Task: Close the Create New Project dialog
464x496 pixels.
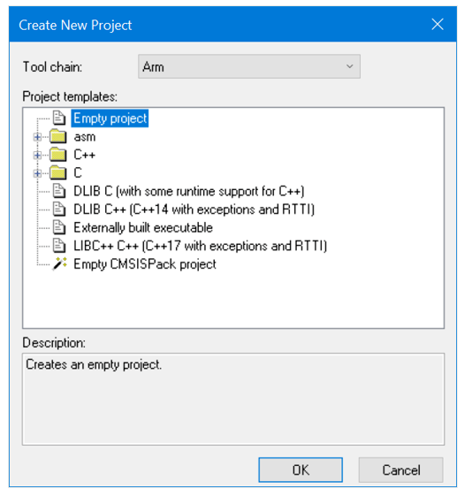Action: tap(437, 25)
